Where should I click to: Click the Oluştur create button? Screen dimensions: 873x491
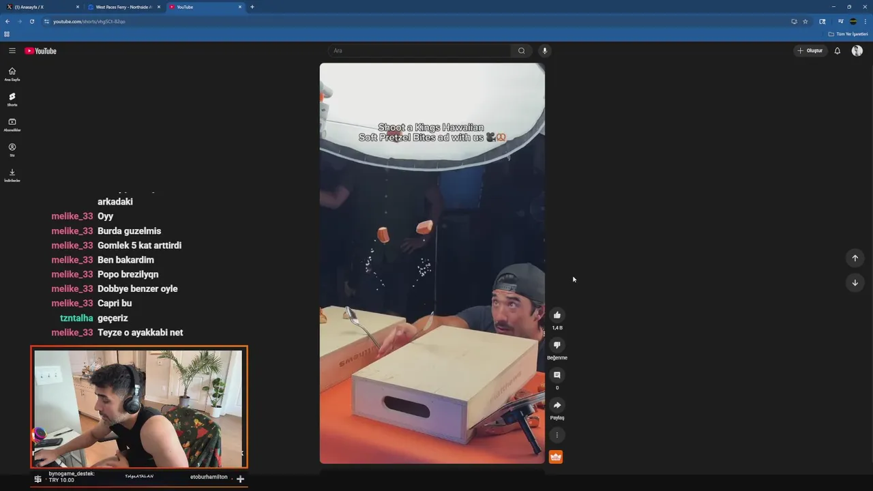coord(810,50)
